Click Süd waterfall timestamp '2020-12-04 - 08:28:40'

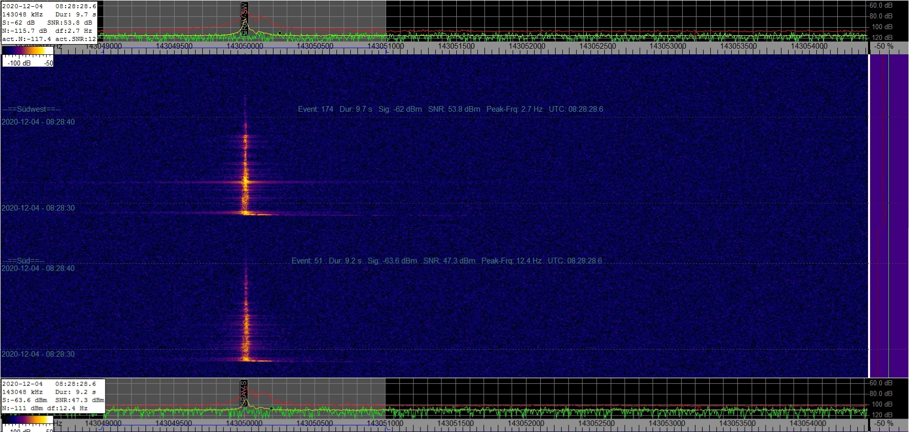coord(38,269)
